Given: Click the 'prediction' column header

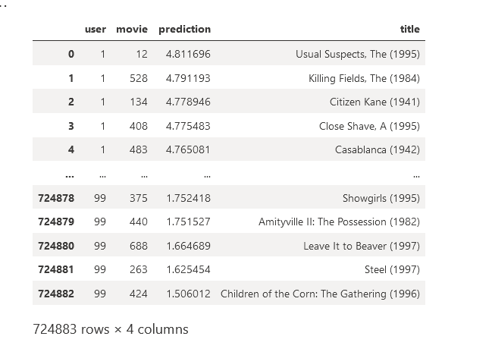Looking at the screenshot, I should tap(184, 30).
